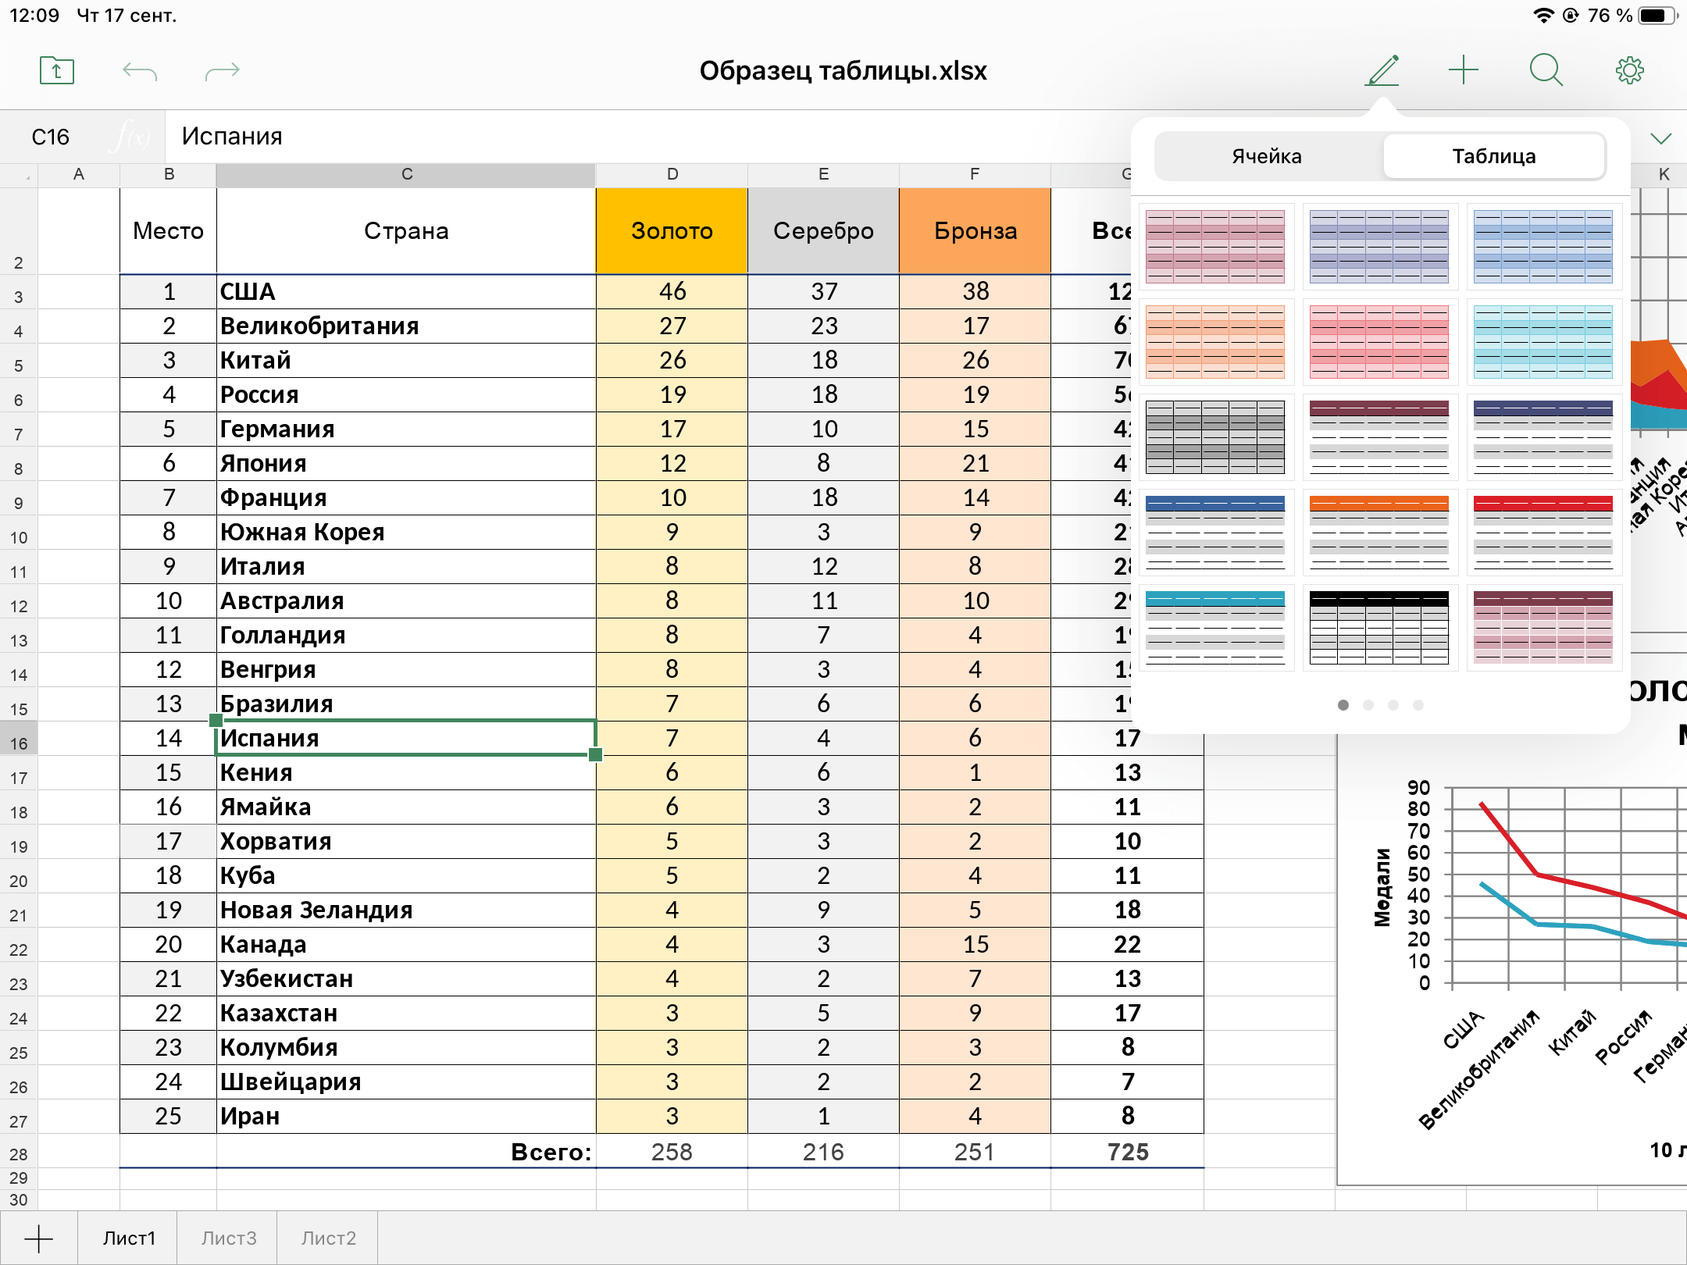The height and width of the screenshot is (1265, 1687).
Task: Apply the light purple table style
Action: pyautogui.click(x=1379, y=247)
